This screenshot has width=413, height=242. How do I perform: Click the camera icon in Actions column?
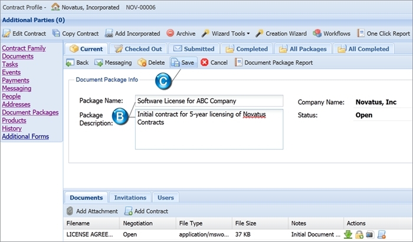(x=370, y=234)
